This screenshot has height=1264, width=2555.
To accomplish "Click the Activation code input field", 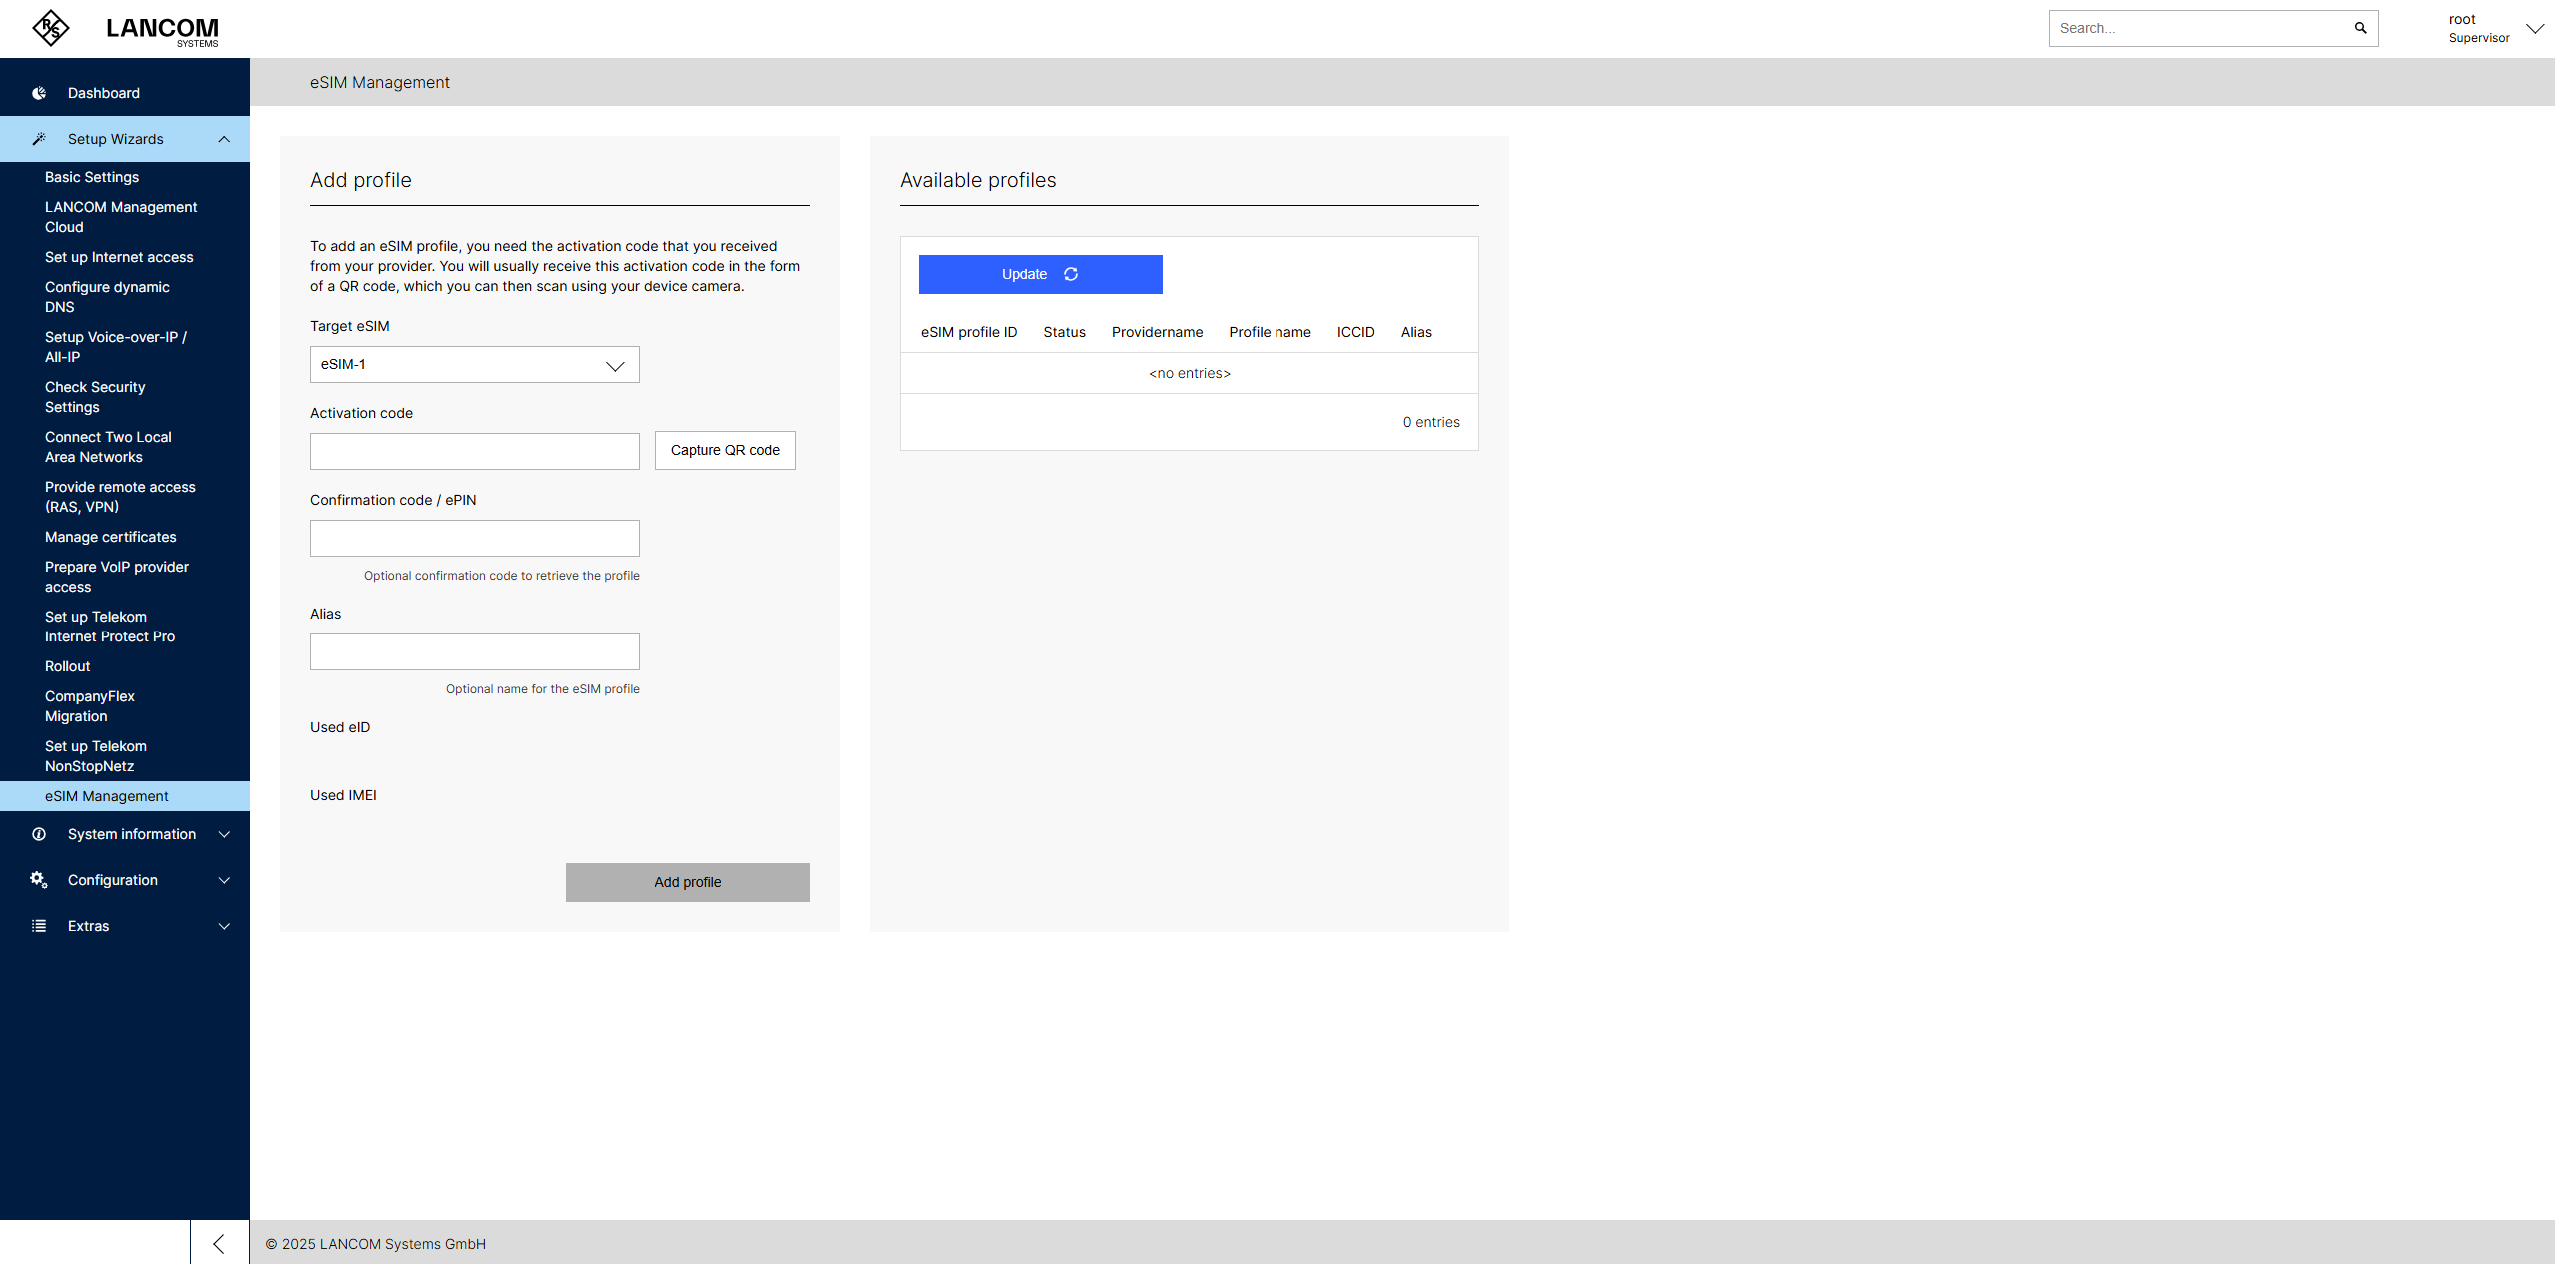I will [x=474, y=452].
